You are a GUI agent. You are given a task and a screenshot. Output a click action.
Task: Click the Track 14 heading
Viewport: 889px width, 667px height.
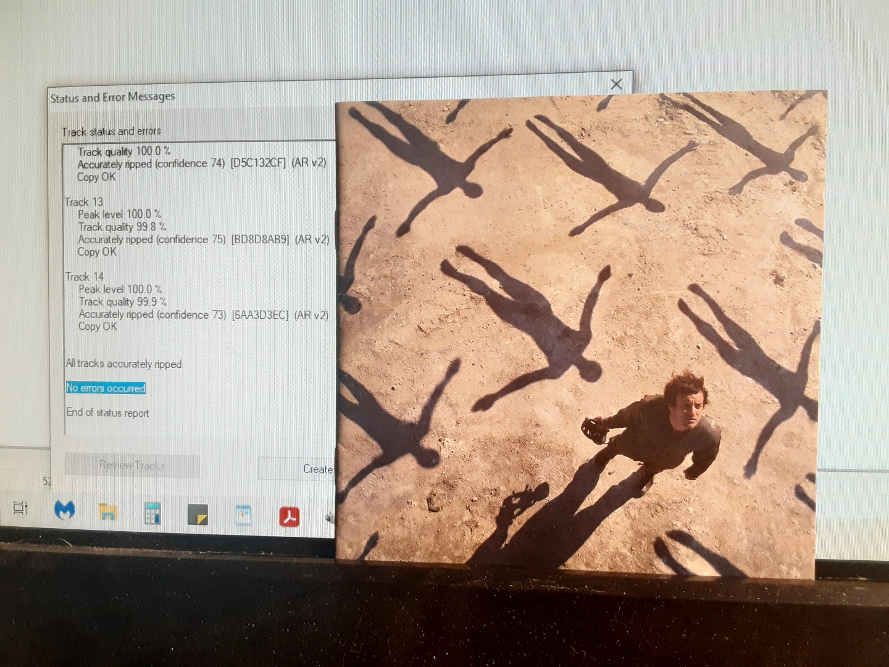coord(85,277)
